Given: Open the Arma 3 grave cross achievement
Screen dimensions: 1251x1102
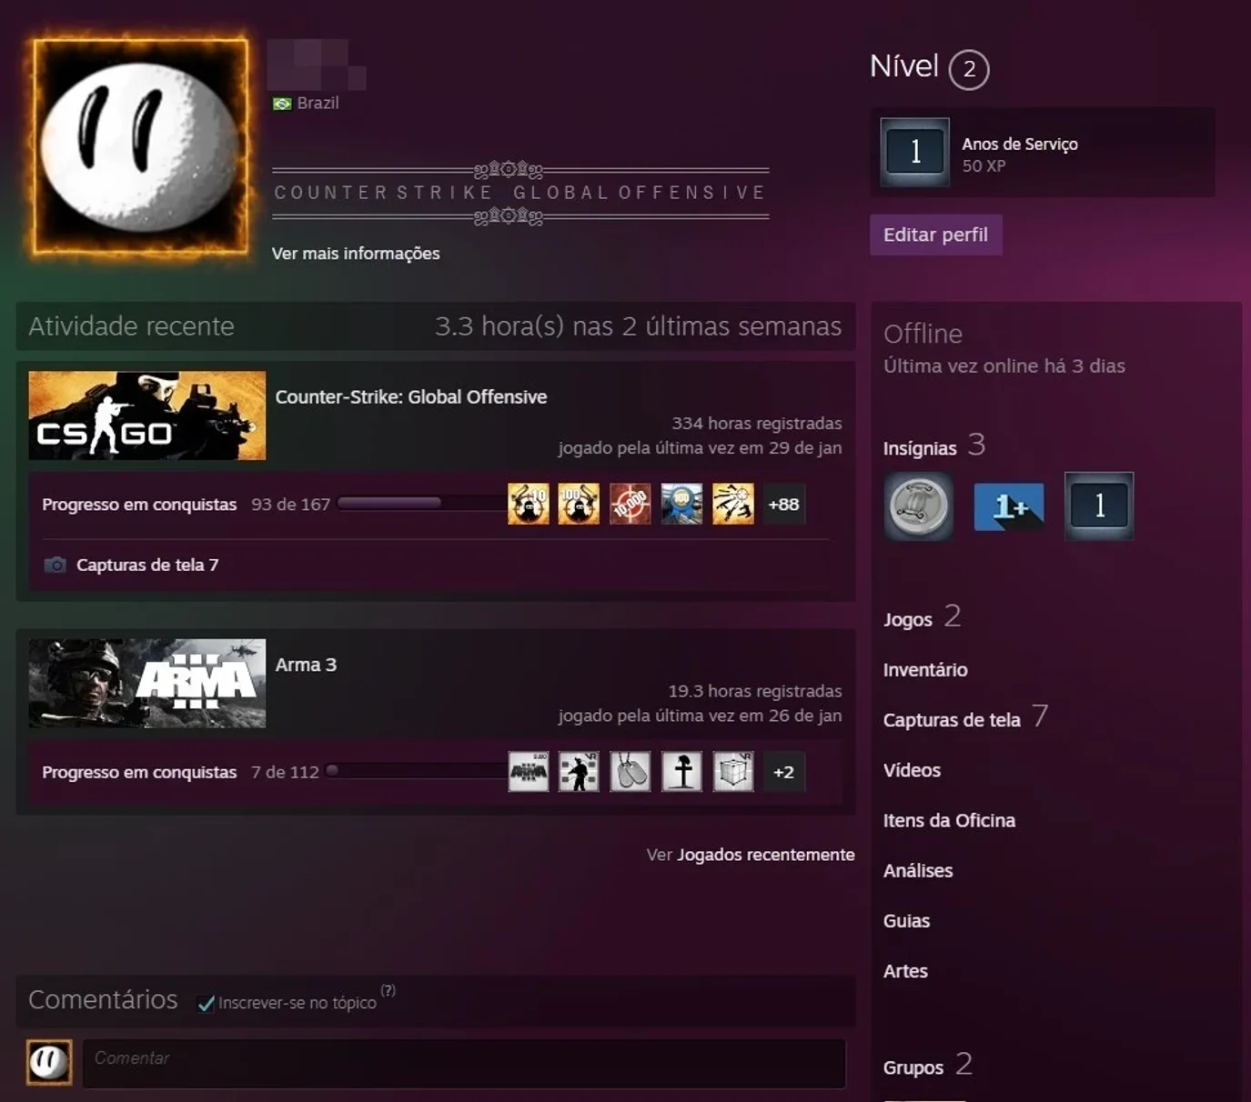Looking at the screenshot, I should point(681,772).
